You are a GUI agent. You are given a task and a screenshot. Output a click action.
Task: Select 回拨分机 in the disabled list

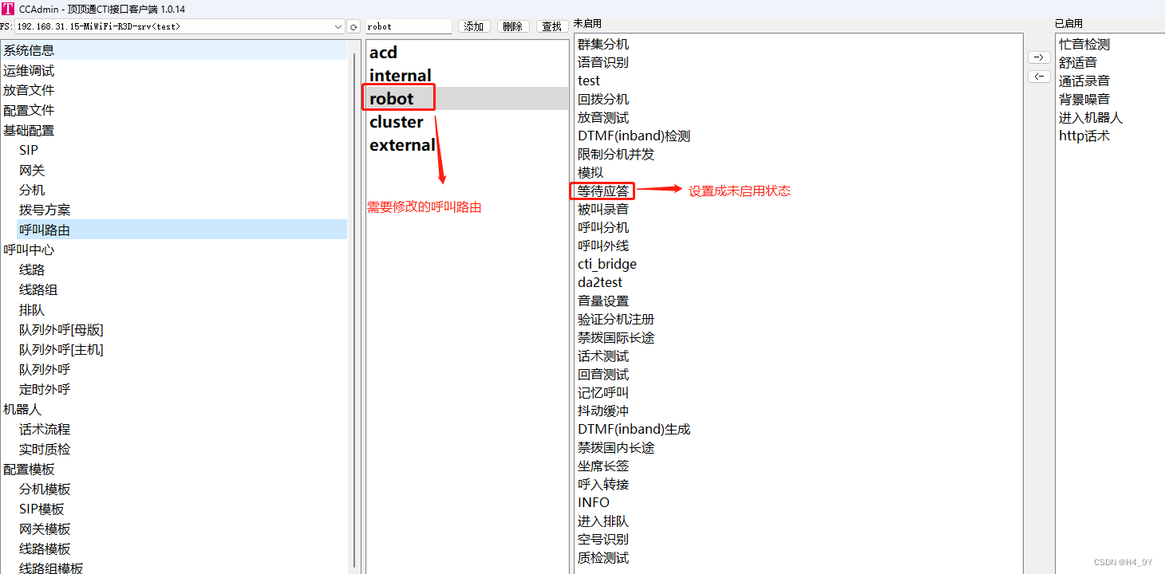click(x=603, y=99)
